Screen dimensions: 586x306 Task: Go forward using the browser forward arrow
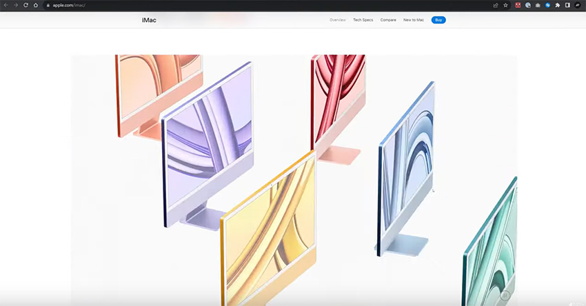[16, 6]
